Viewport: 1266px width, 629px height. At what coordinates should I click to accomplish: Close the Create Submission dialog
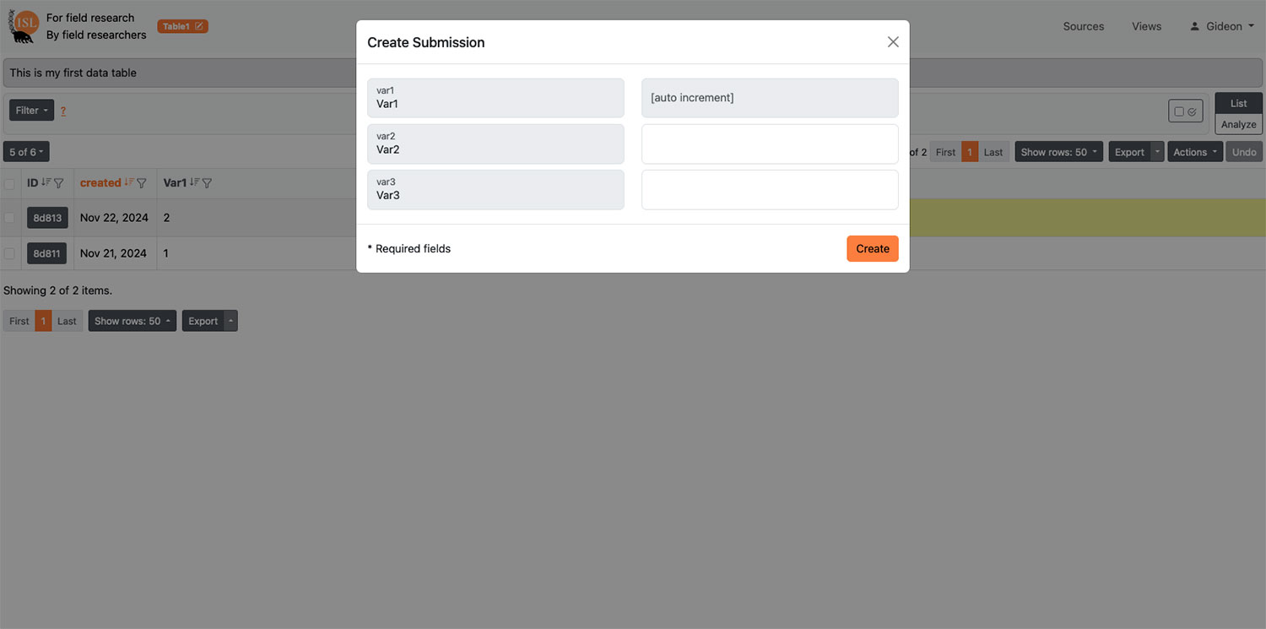893,42
